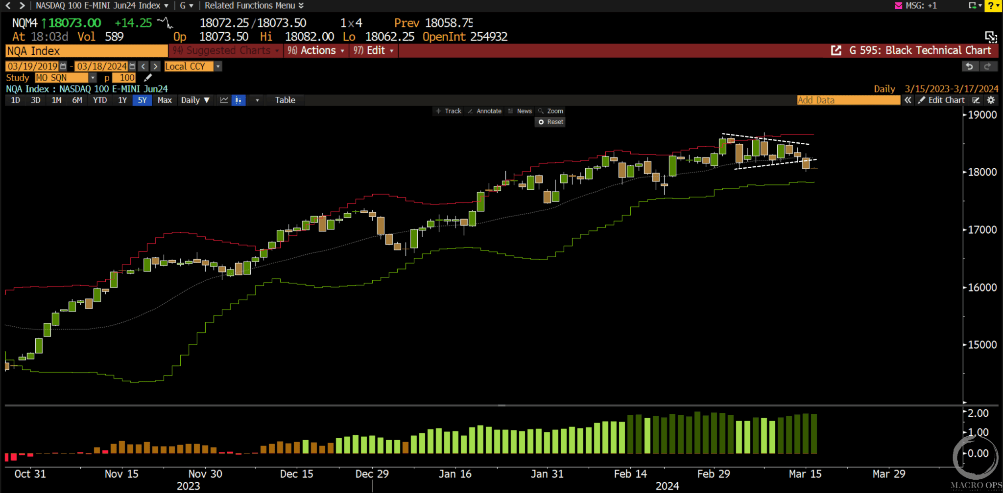Select 6M time range
Viewport: 1003px width, 493px height.
(77, 100)
